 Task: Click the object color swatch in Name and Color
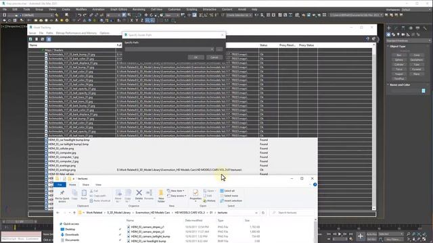click(x=424, y=90)
